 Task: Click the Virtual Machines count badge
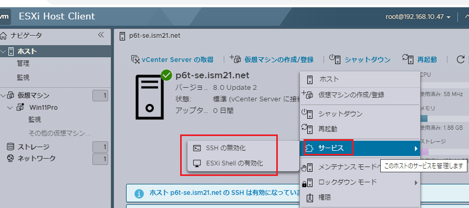(100, 96)
